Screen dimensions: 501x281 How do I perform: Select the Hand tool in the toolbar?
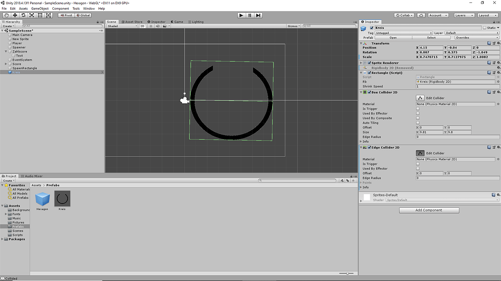pos(6,15)
